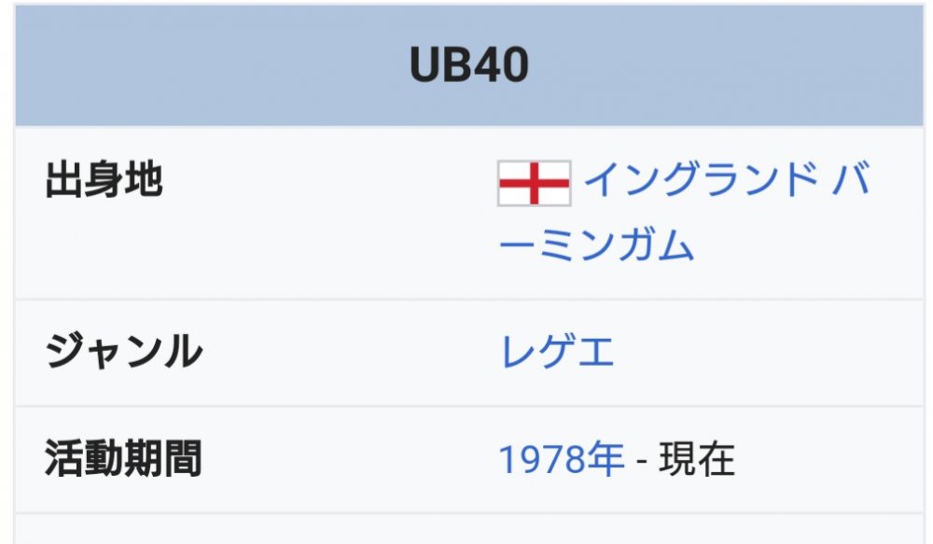Open the イングランド link
The image size is (933, 544).
pyautogui.click(x=701, y=179)
